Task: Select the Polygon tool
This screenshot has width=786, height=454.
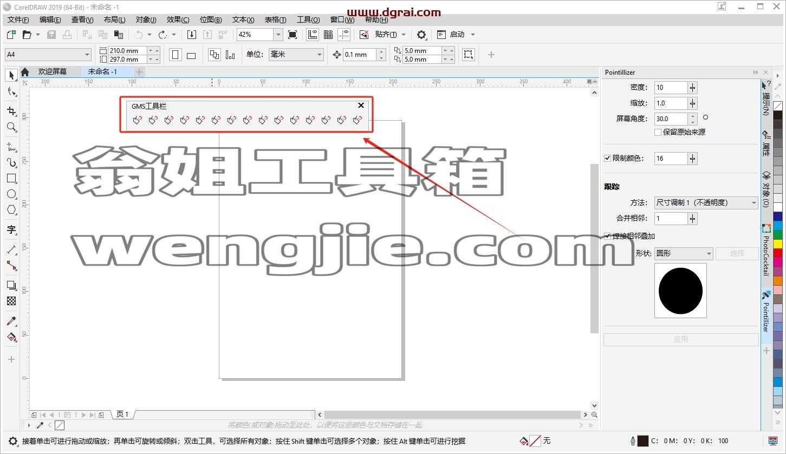Action: tap(11, 210)
